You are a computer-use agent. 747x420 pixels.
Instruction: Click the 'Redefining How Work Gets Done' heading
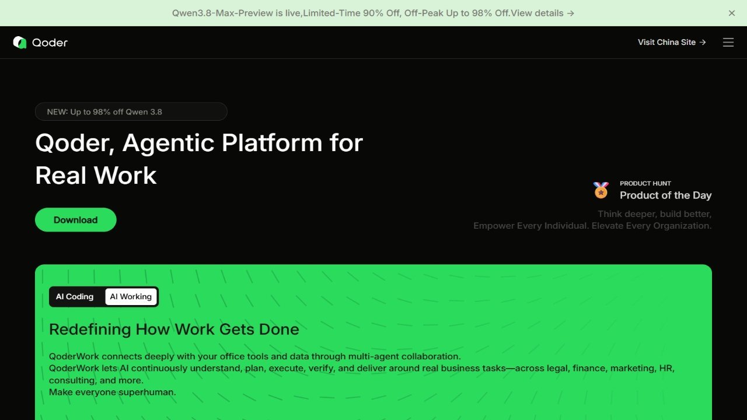174,329
